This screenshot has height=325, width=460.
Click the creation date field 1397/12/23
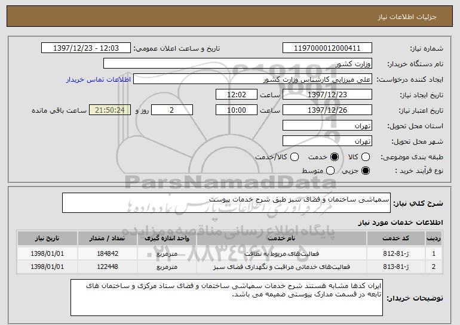click(327, 95)
